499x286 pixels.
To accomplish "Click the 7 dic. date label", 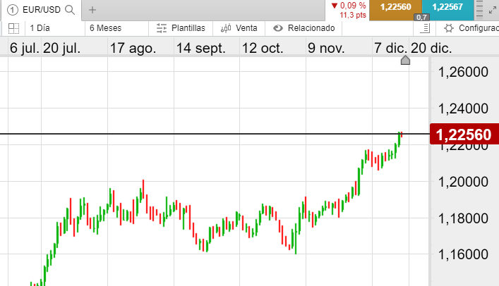I will [390, 49].
